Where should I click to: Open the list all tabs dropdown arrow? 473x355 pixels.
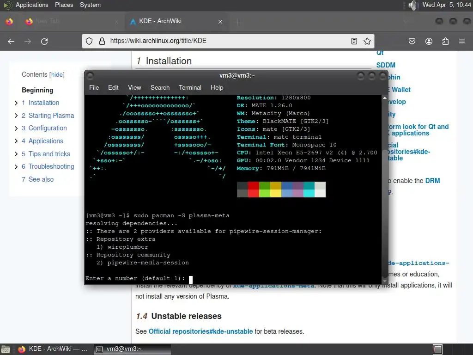[406, 22]
